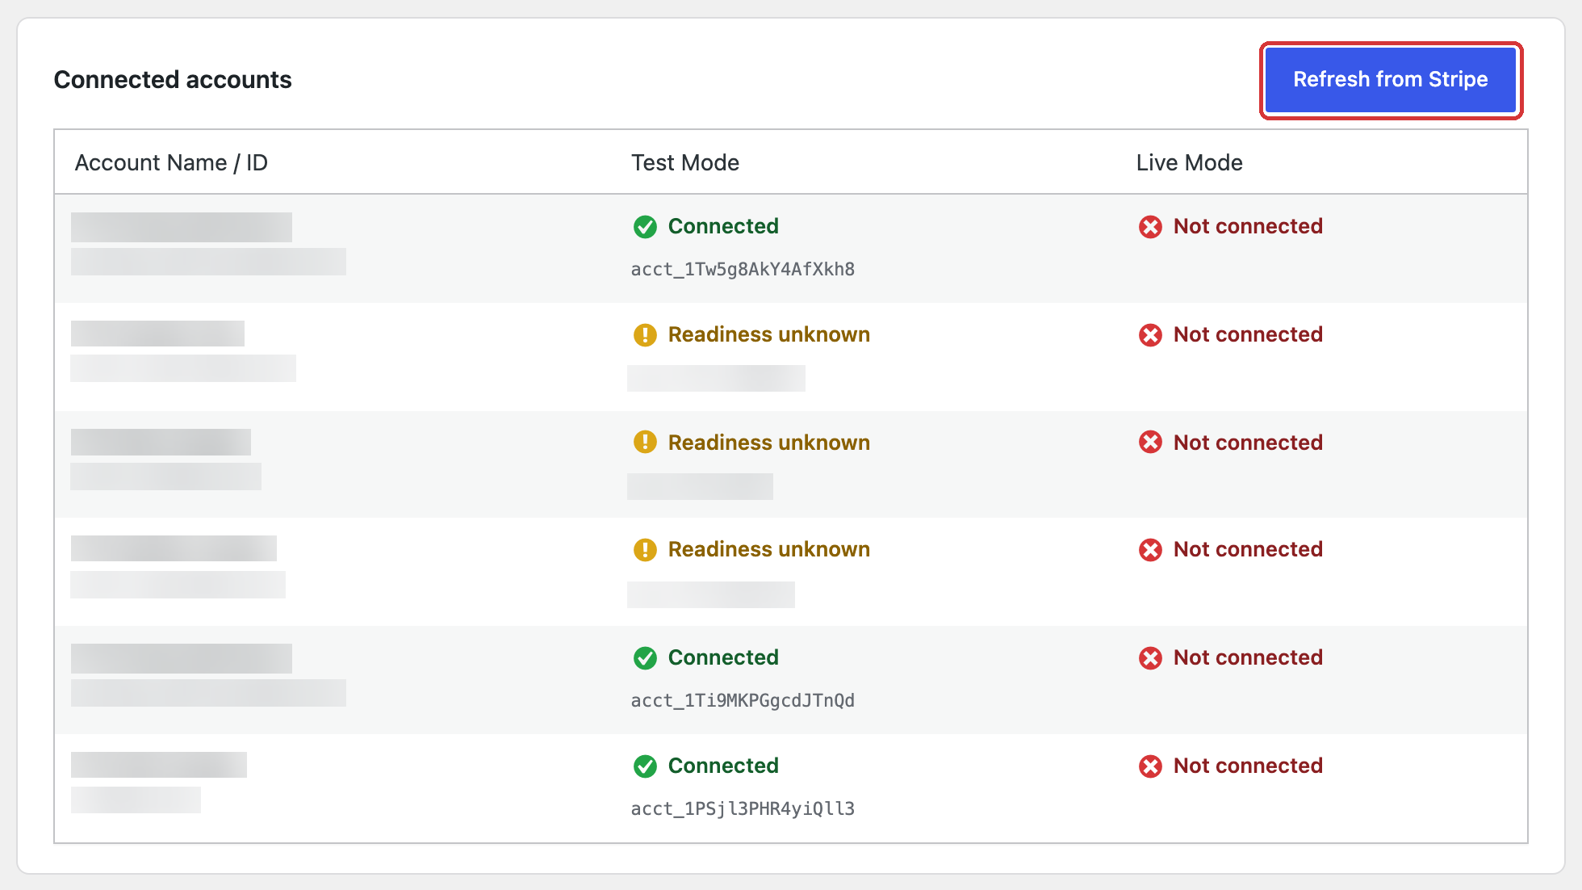Click green check icon beside acct_1Tw5g8AkY4AfXkh8
Screen dimensions: 1582x890
click(645, 227)
